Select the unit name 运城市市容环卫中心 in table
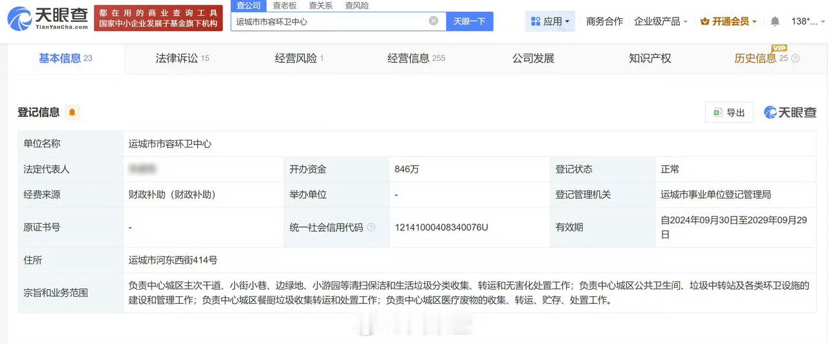The height and width of the screenshot is (344, 828). pos(170,144)
